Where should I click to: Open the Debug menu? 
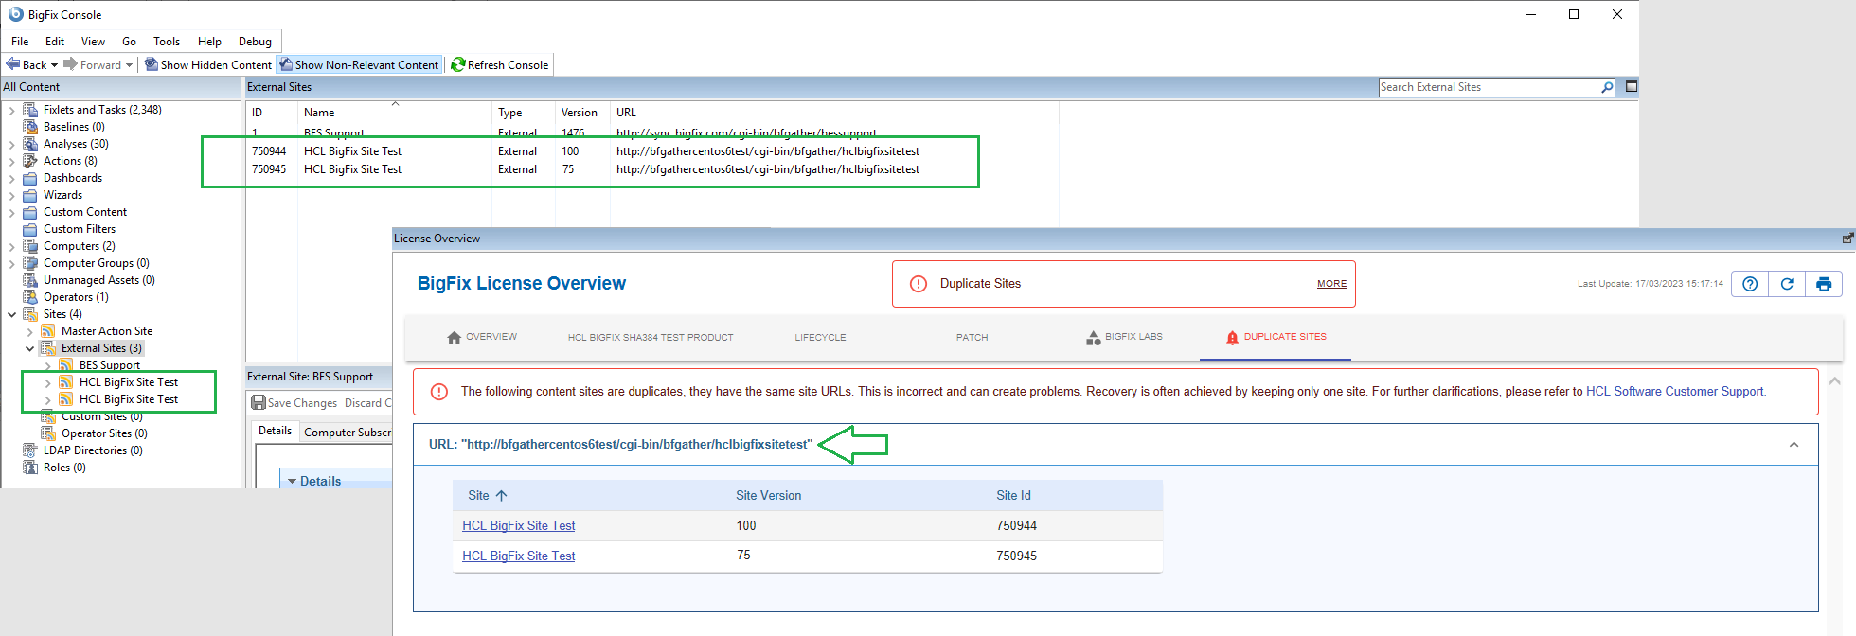click(x=255, y=41)
